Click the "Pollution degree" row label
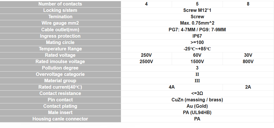The height and width of the screenshot is (128, 274). pos(60,68)
